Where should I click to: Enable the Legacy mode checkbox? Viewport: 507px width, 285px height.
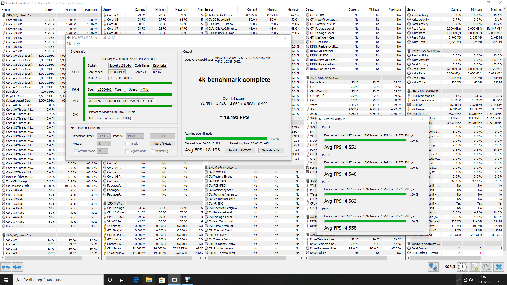[127, 151]
